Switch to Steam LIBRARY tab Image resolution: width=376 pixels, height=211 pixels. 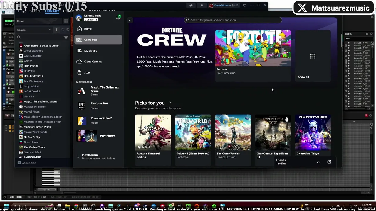click(x=52, y=11)
